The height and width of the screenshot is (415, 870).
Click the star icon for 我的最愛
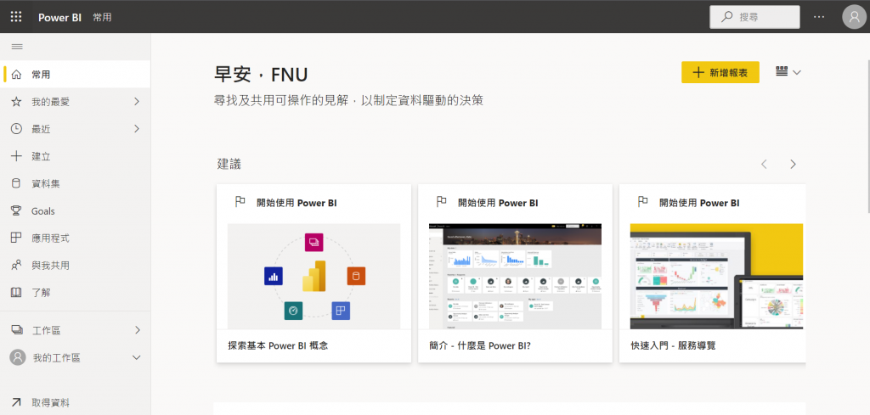(x=17, y=101)
